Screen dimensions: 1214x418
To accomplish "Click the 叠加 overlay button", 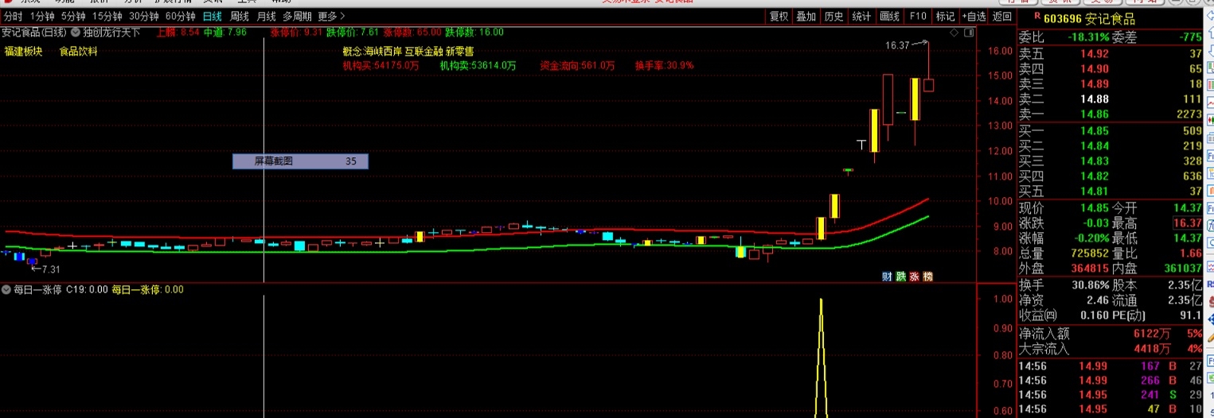I will tap(806, 16).
